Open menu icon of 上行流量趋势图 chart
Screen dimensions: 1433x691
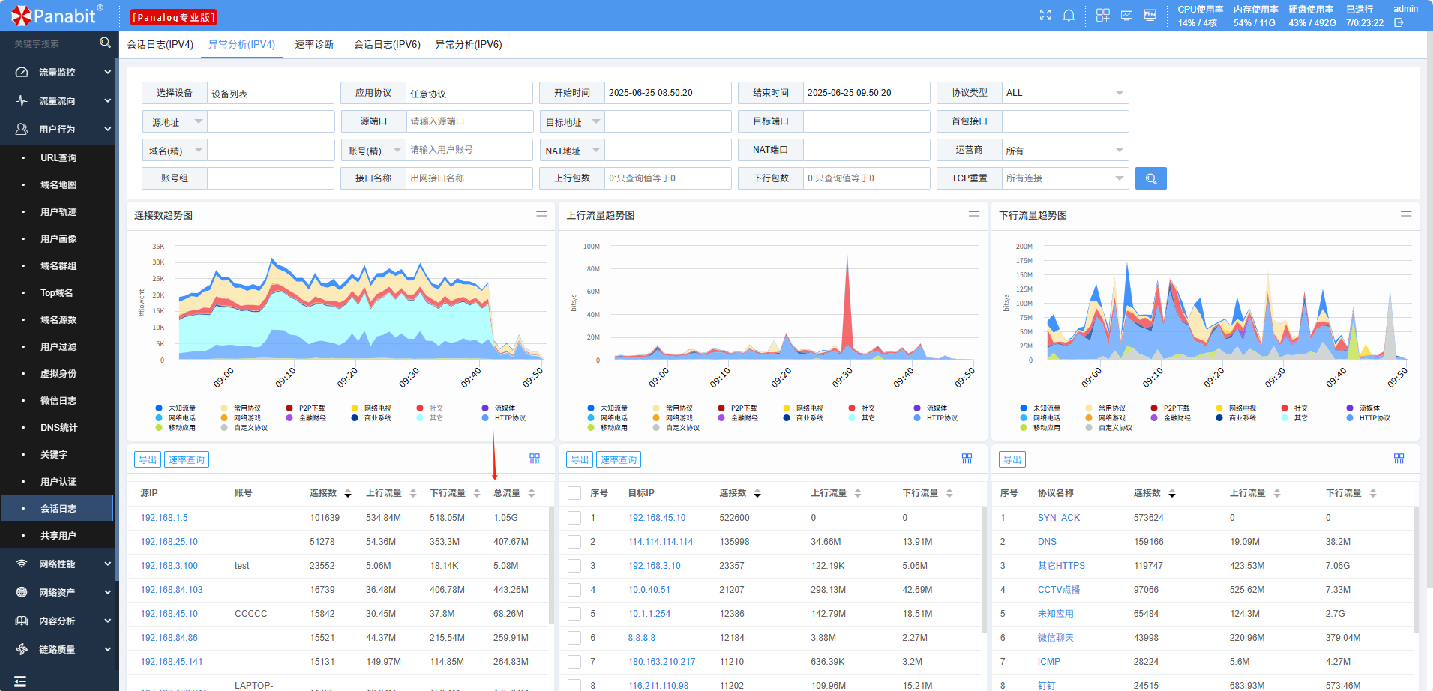974,216
